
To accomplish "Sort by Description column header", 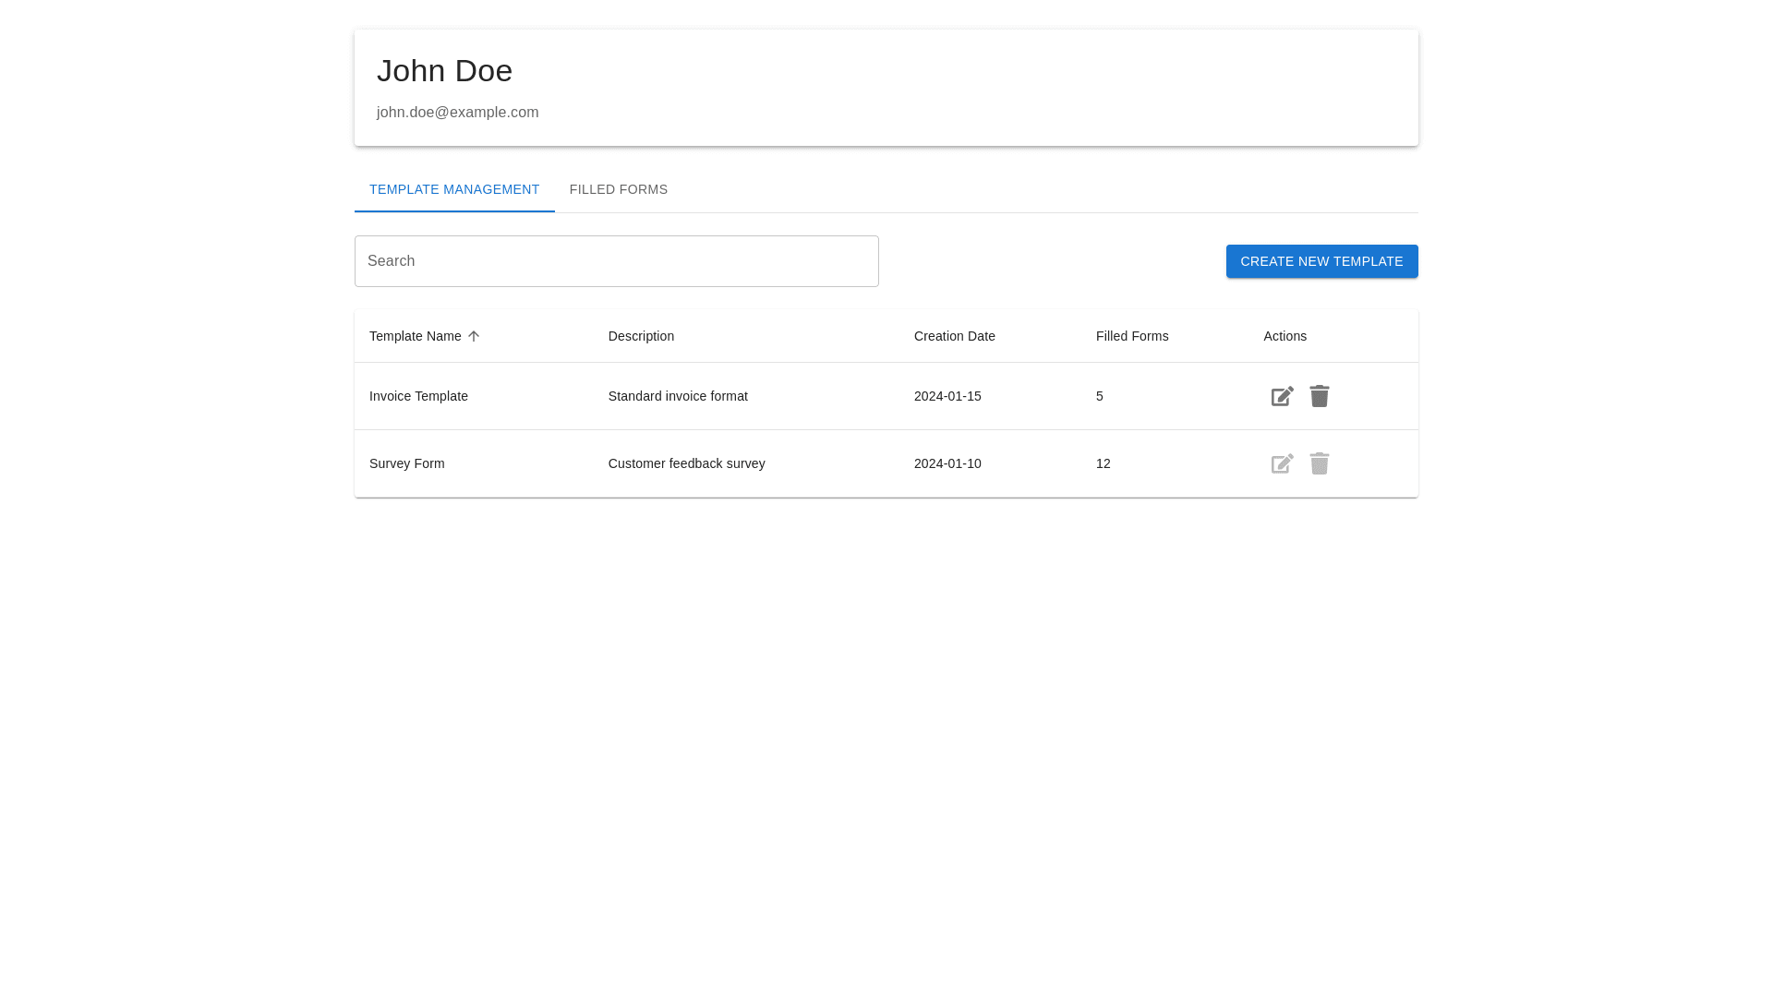I will (641, 336).
